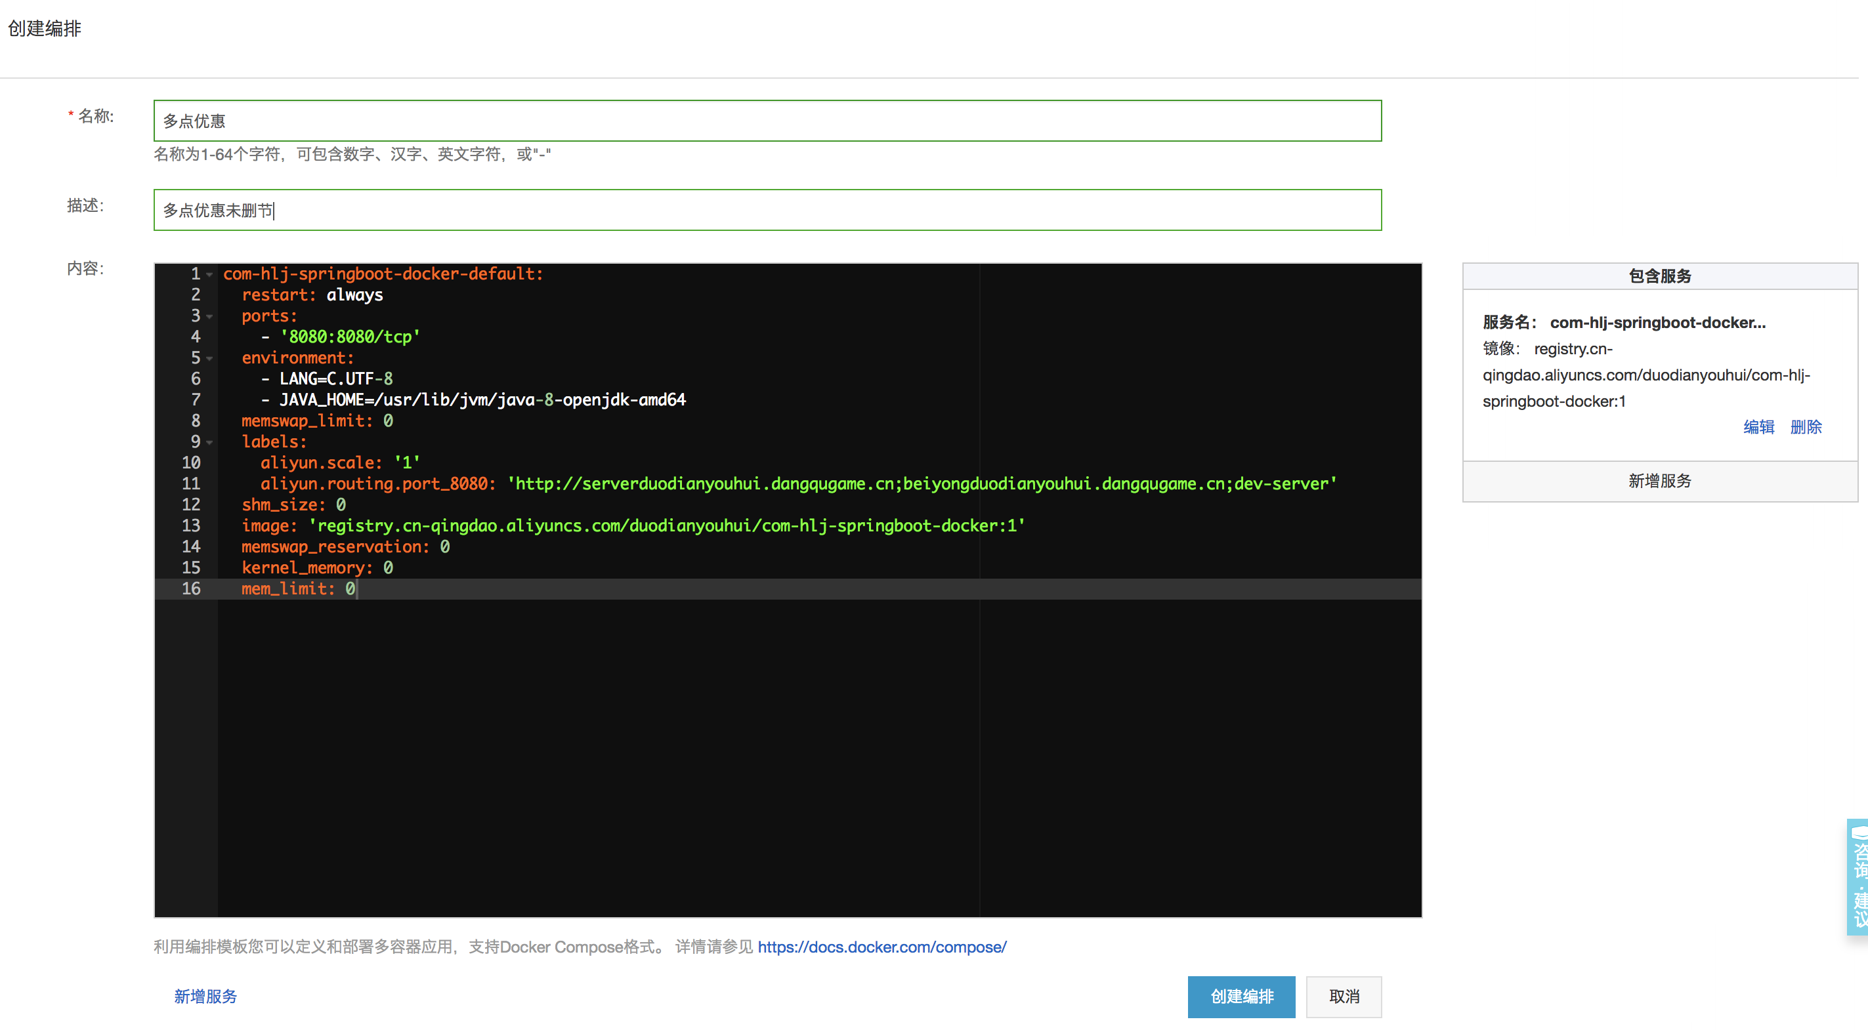Click the 描述 description input field
This screenshot has width=1868, height=1030.
pyautogui.click(x=767, y=210)
